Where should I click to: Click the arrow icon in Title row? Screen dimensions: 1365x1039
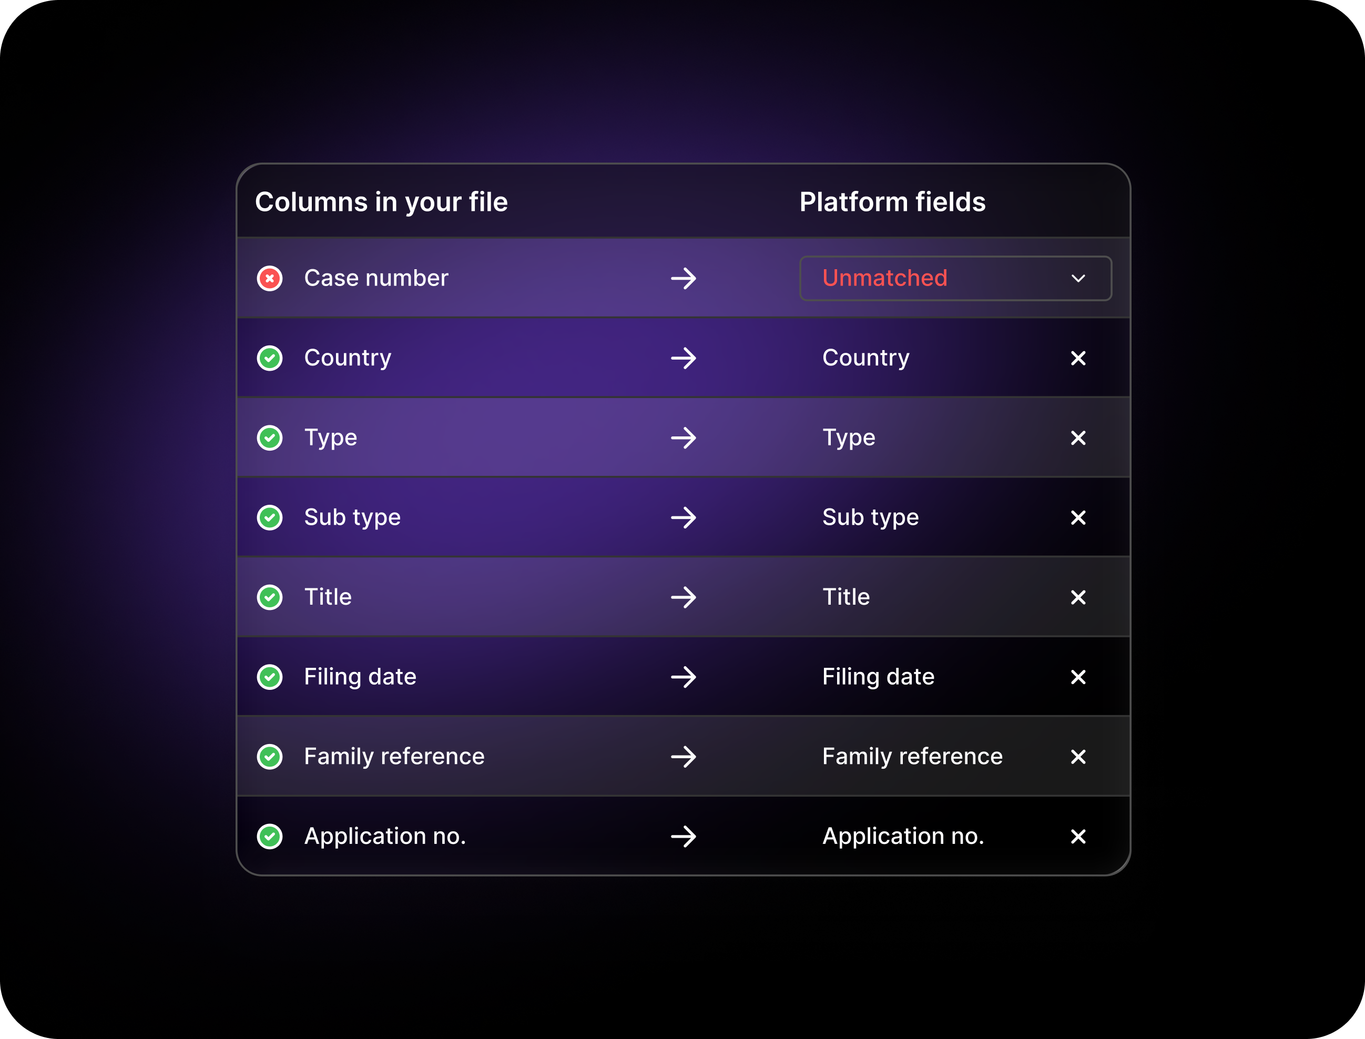pos(684,597)
